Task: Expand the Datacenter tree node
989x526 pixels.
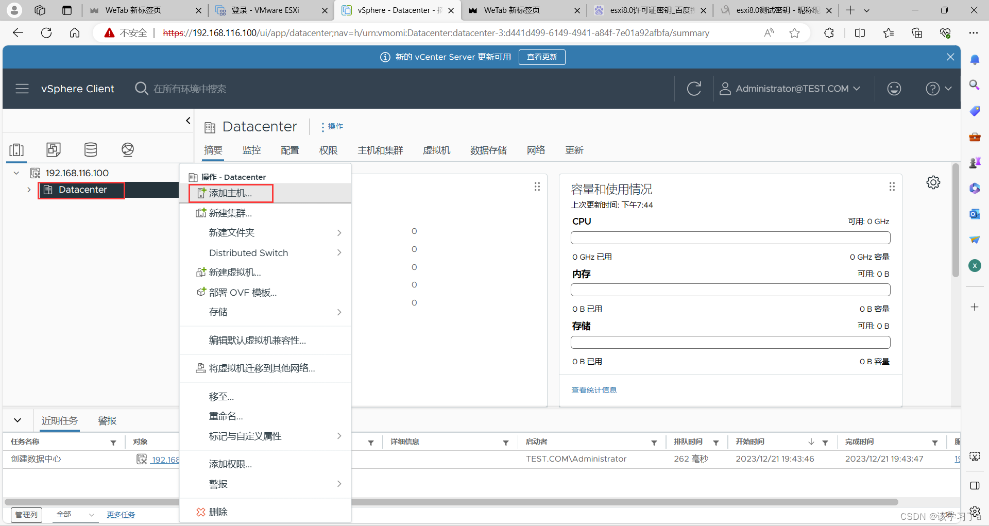Action: tap(29, 190)
